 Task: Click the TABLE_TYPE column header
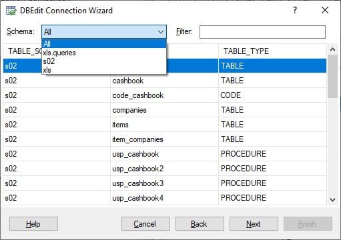(x=272, y=51)
